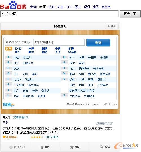Select 天天 courier

coord(58,52)
